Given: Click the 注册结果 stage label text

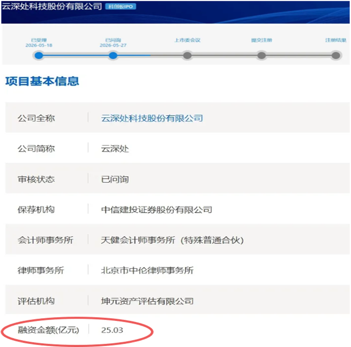Looking at the screenshot, I should click(336, 40).
